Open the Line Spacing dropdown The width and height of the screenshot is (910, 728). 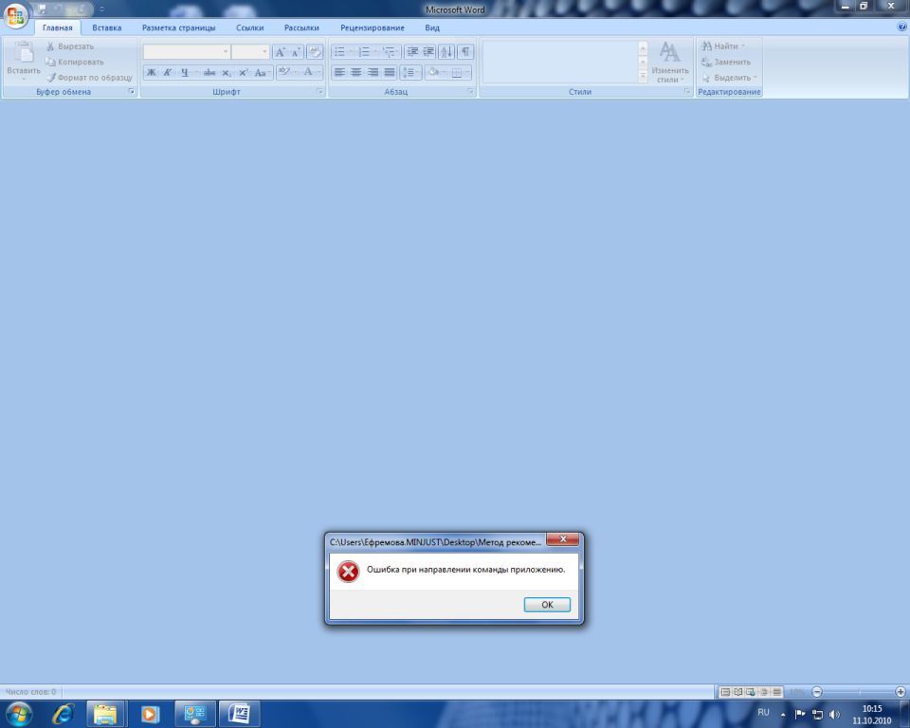pyautogui.click(x=410, y=72)
